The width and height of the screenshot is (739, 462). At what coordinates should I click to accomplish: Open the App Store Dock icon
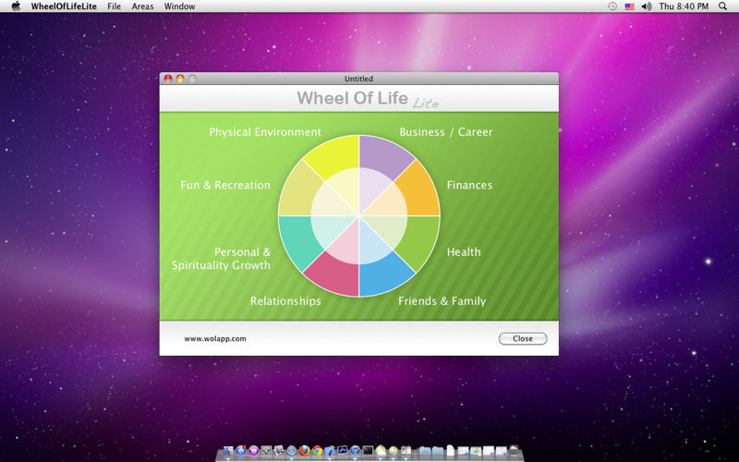(241, 450)
